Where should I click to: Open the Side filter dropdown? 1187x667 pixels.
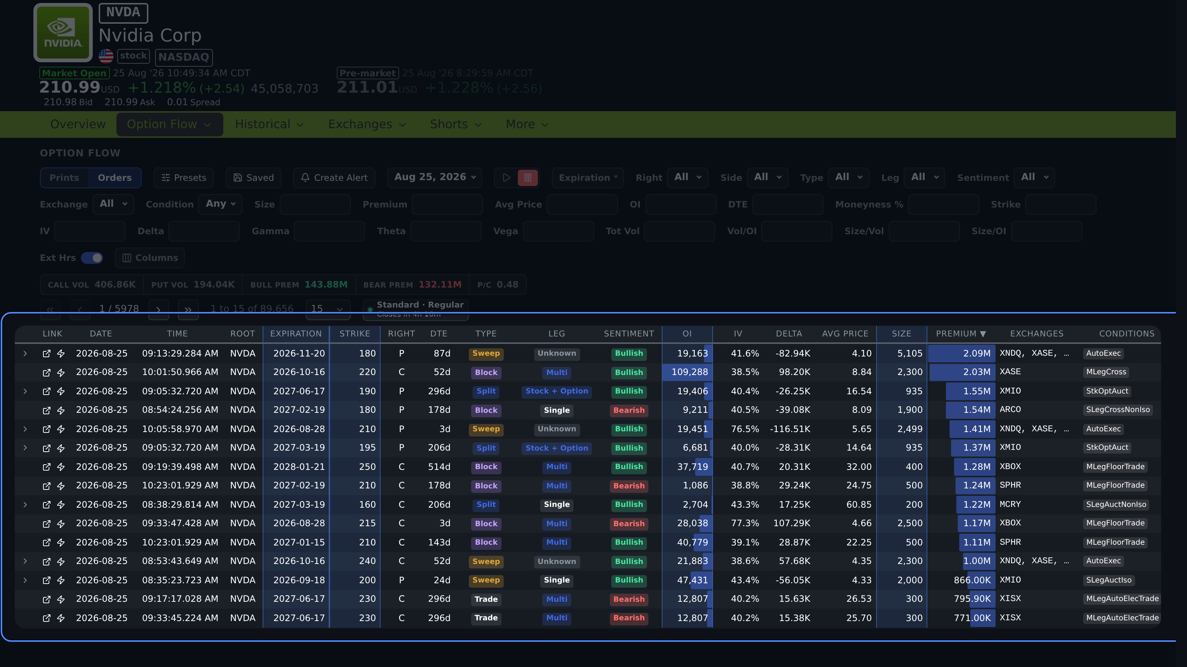tap(767, 177)
